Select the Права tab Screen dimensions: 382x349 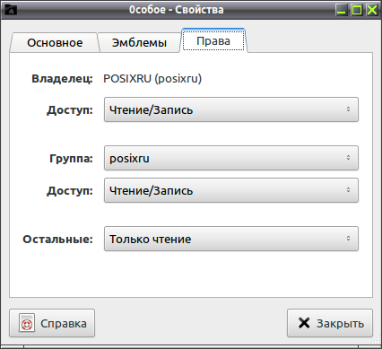point(213,40)
